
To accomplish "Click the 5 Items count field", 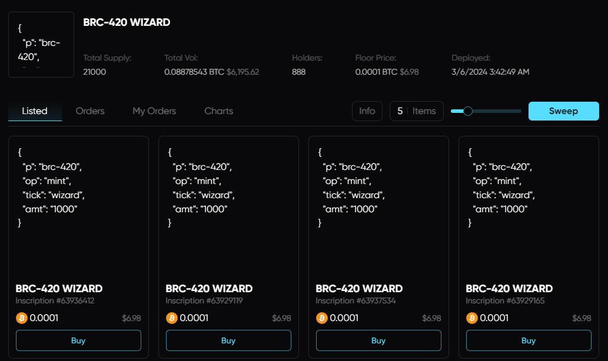I will (x=417, y=111).
